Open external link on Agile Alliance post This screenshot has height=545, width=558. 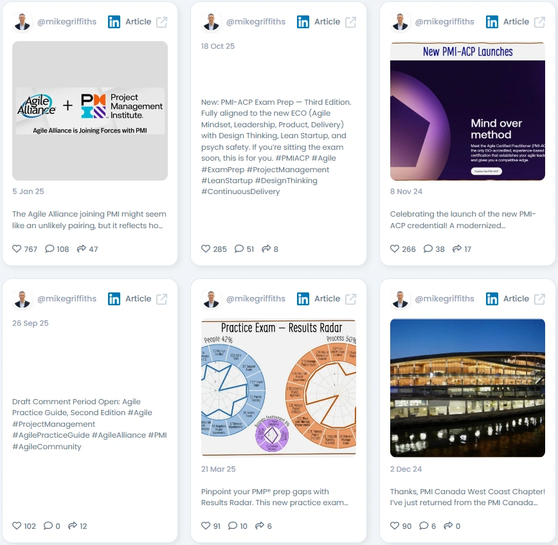click(161, 22)
